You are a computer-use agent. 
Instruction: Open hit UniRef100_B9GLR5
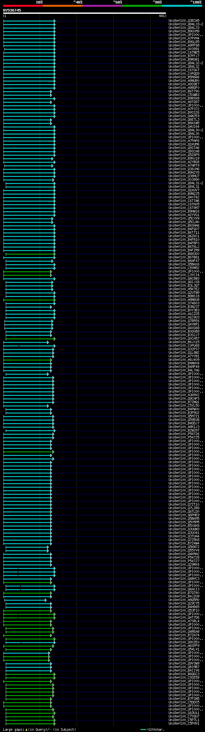[184, 42]
